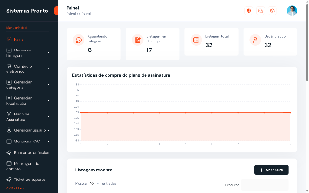
Task: Click the Criar novo button
Action: click(271, 170)
